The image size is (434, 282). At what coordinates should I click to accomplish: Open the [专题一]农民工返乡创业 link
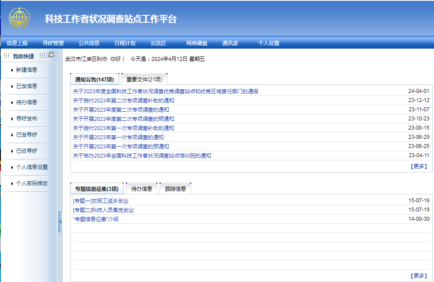point(101,201)
